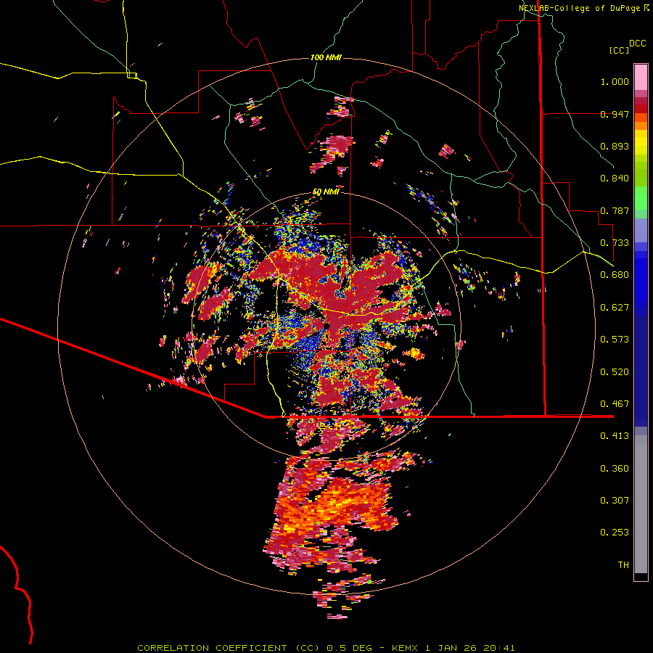Click the DCC label above the scale

[637, 44]
